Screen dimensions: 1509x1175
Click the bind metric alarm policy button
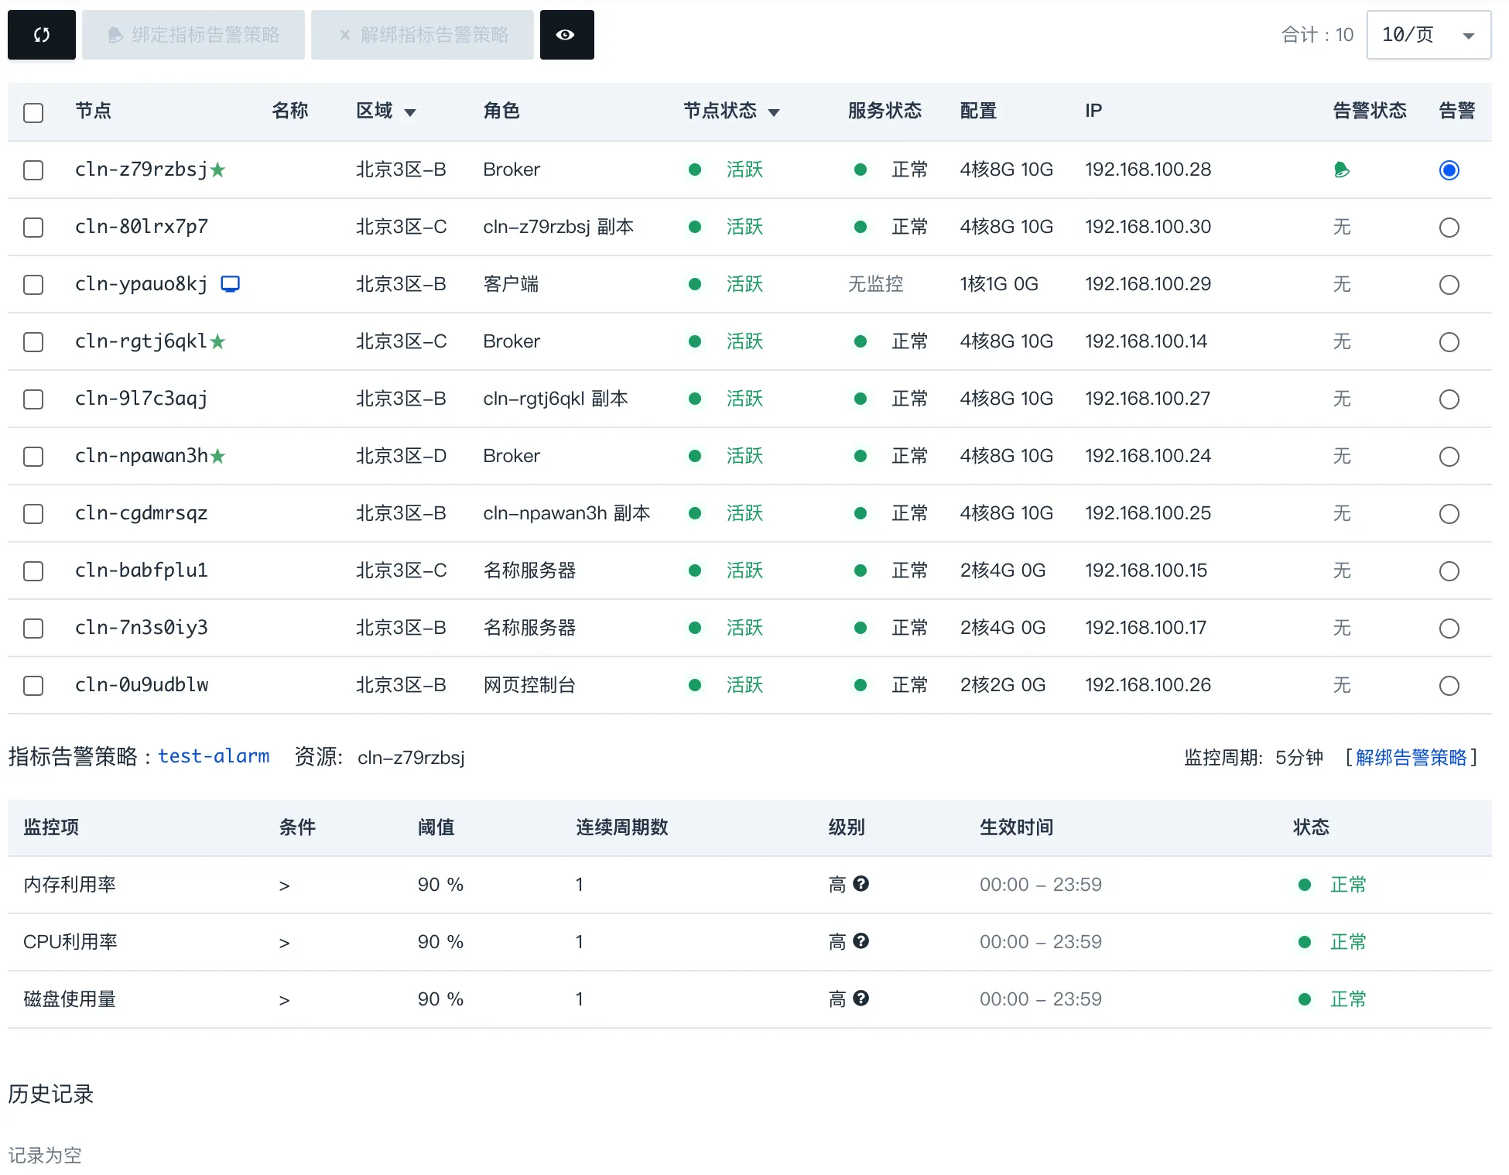coord(193,35)
